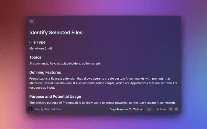Click the red PromptLab flask icon

coord(30,109)
